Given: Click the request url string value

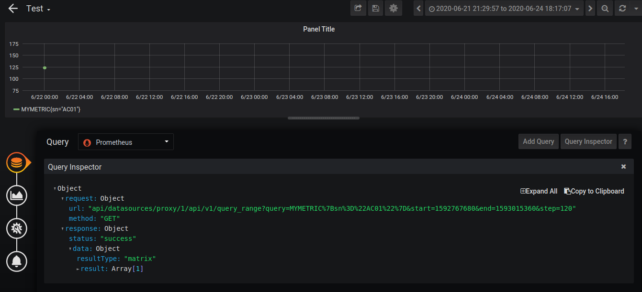Looking at the screenshot, I should tap(332, 208).
